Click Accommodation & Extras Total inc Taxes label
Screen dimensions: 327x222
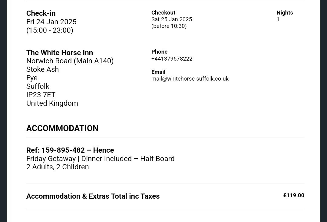93,196
